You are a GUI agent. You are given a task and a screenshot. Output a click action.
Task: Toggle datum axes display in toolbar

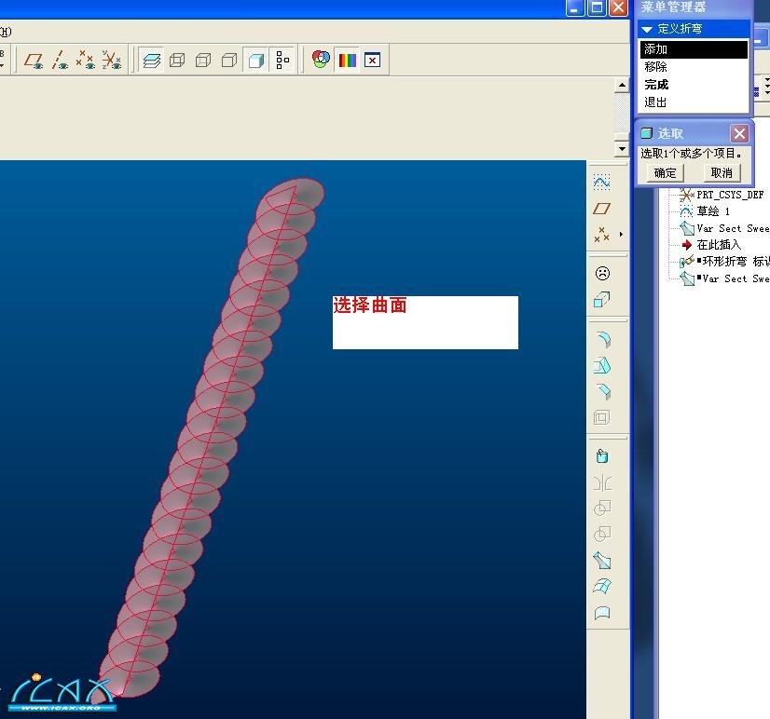60,61
